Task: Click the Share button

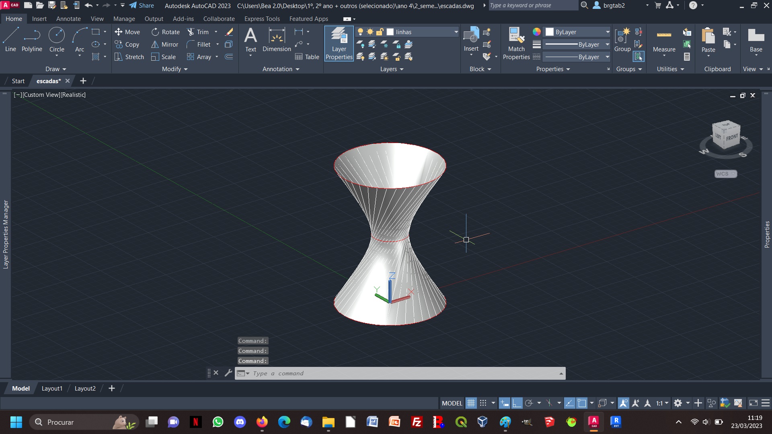Action: pos(142,6)
